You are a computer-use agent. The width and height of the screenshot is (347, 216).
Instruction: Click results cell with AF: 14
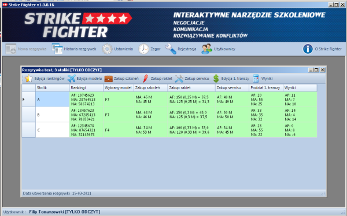pos(300,115)
